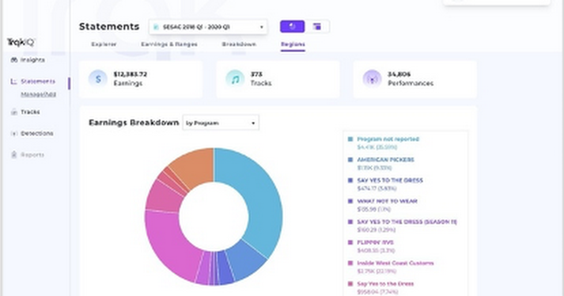This screenshot has width=564, height=296.
Task: Click the AMERICAN PICKERS legend color swatch
Action: pos(350,160)
